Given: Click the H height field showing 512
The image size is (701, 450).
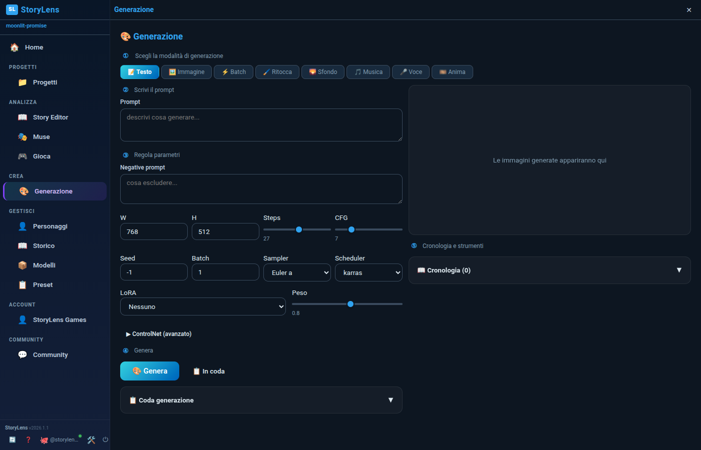Looking at the screenshot, I should tap(225, 231).
